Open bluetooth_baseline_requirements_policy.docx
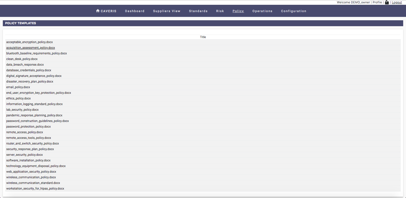This screenshot has width=406, height=198. pyautogui.click(x=37, y=53)
